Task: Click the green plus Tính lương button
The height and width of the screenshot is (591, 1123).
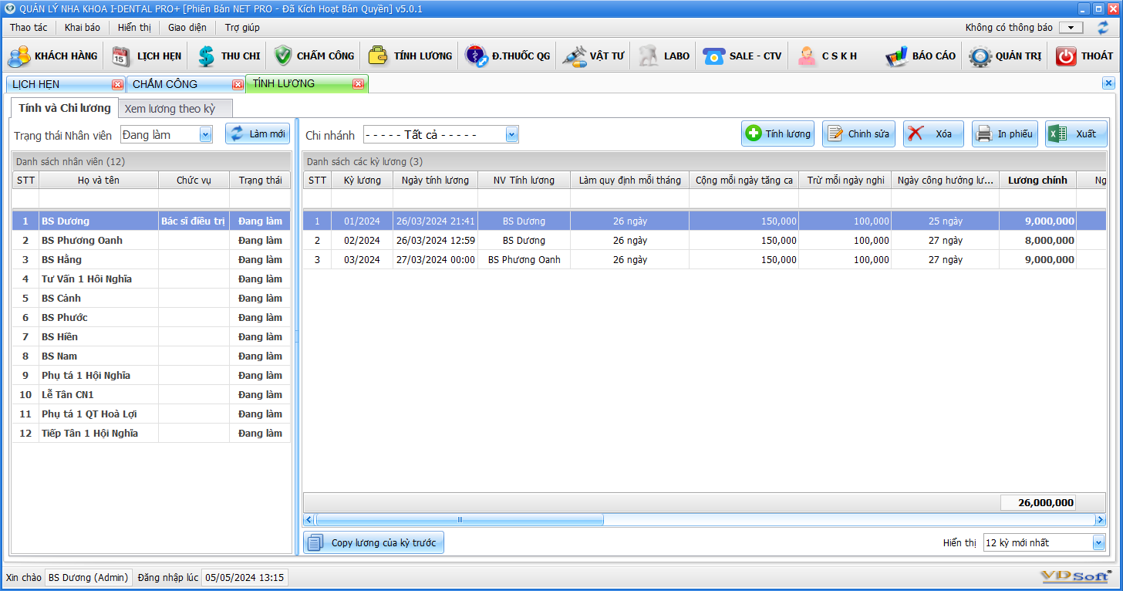Action: coord(777,133)
